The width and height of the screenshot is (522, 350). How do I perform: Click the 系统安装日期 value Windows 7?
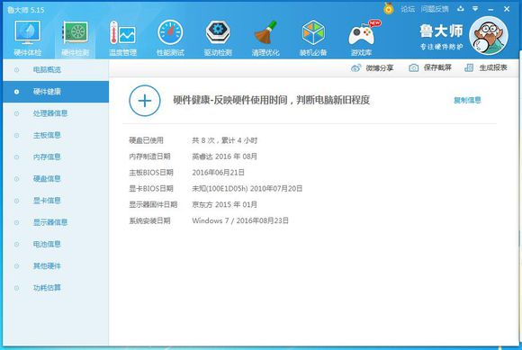coord(240,220)
